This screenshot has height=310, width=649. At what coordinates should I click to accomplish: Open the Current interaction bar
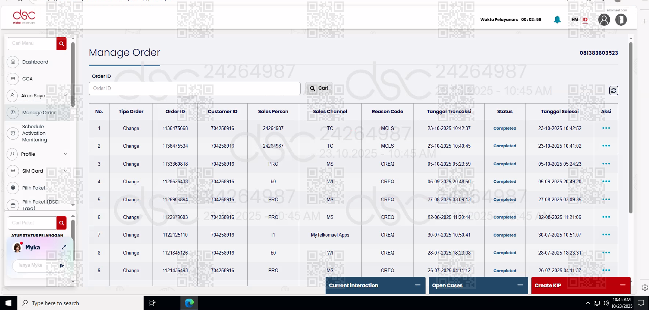[375, 285]
